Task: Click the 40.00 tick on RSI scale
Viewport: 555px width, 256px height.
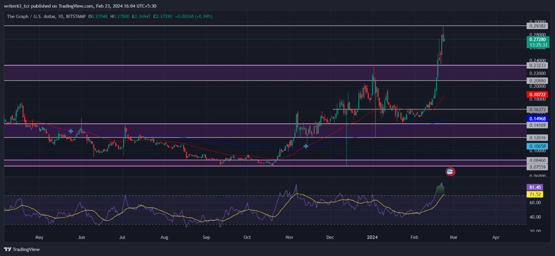Action: pos(535,217)
